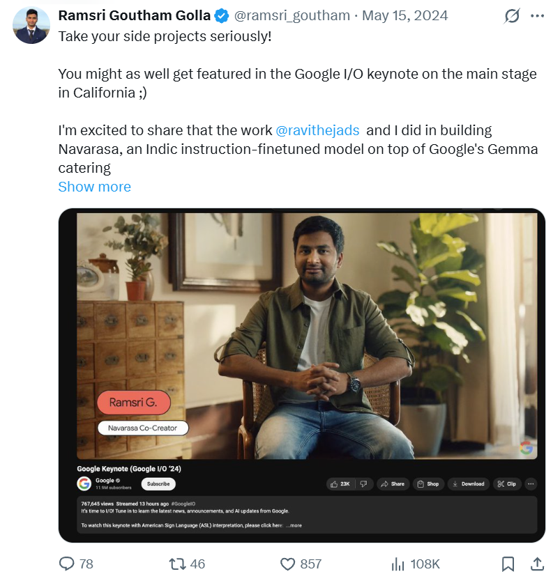Open Shop items for the video
Image resolution: width=560 pixels, height=574 pixels.
(428, 484)
